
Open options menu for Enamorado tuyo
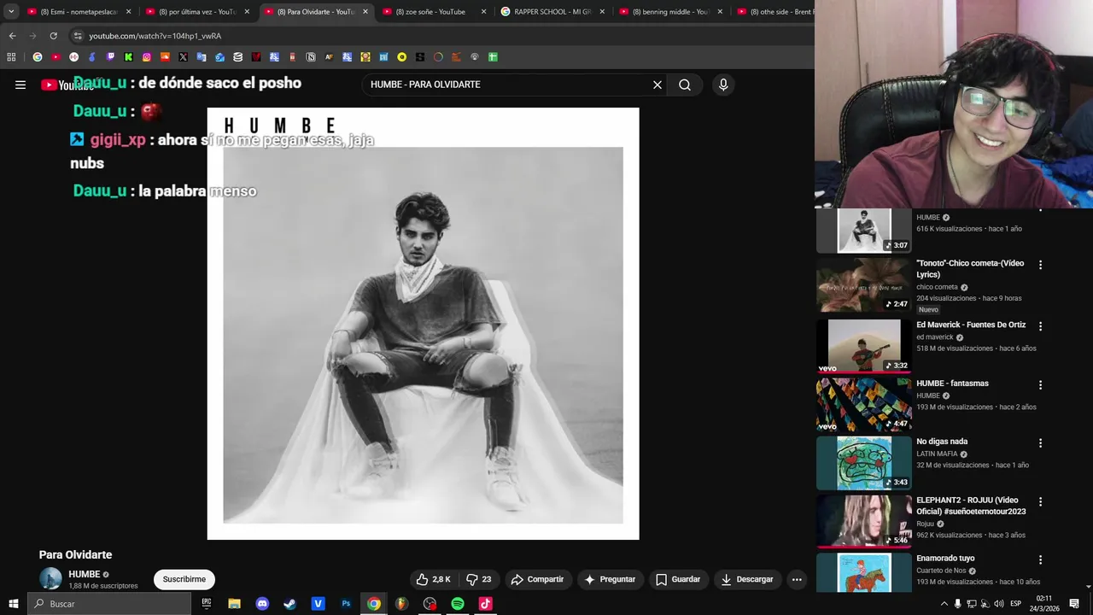pos(1040,560)
